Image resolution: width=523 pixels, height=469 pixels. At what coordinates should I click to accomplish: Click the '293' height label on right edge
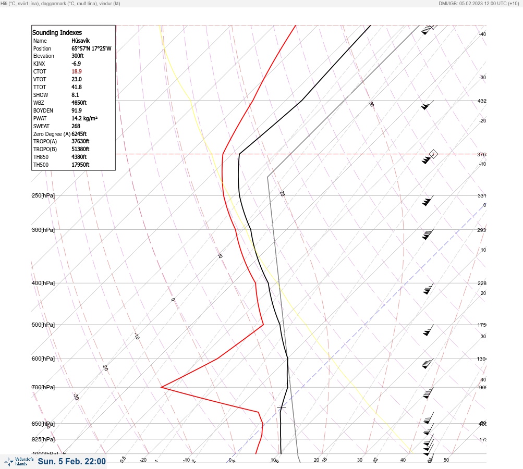[x=482, y=230]
